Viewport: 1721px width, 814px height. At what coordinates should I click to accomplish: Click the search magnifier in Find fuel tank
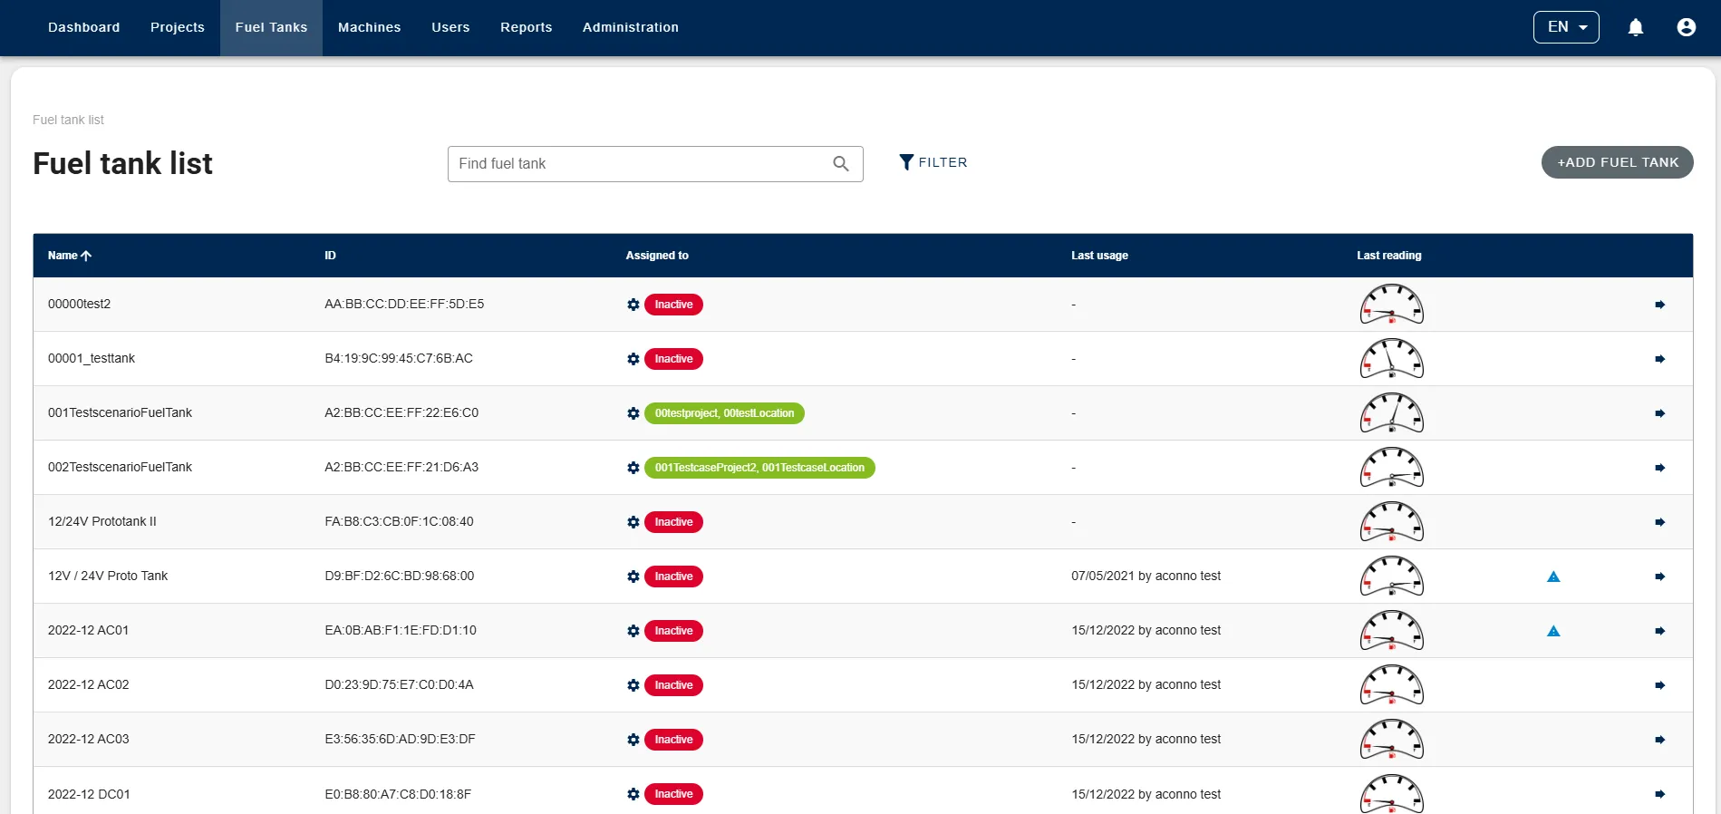coord(840,164)
